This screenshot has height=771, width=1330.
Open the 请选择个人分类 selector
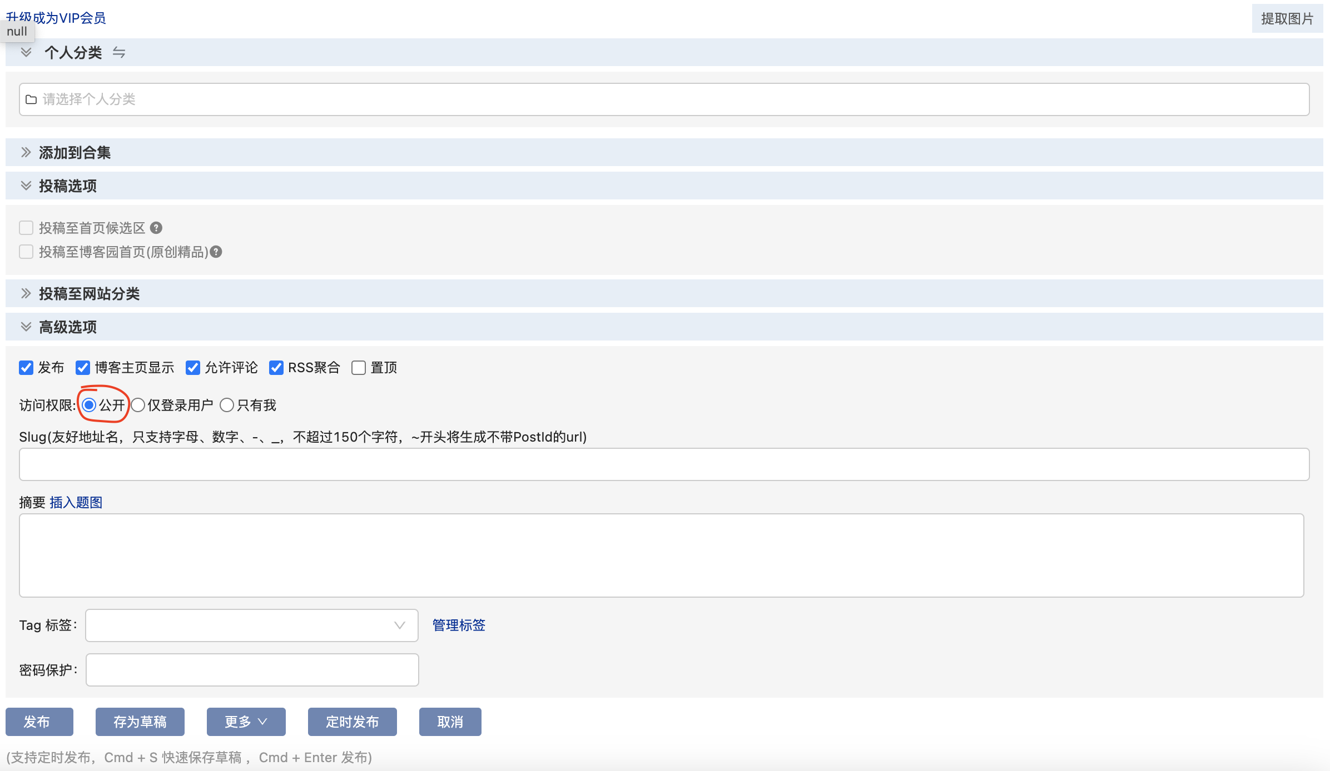[x=664, y=99]
